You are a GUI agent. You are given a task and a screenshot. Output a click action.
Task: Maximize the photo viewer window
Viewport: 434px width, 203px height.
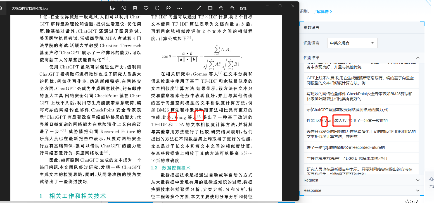point(280,6)
